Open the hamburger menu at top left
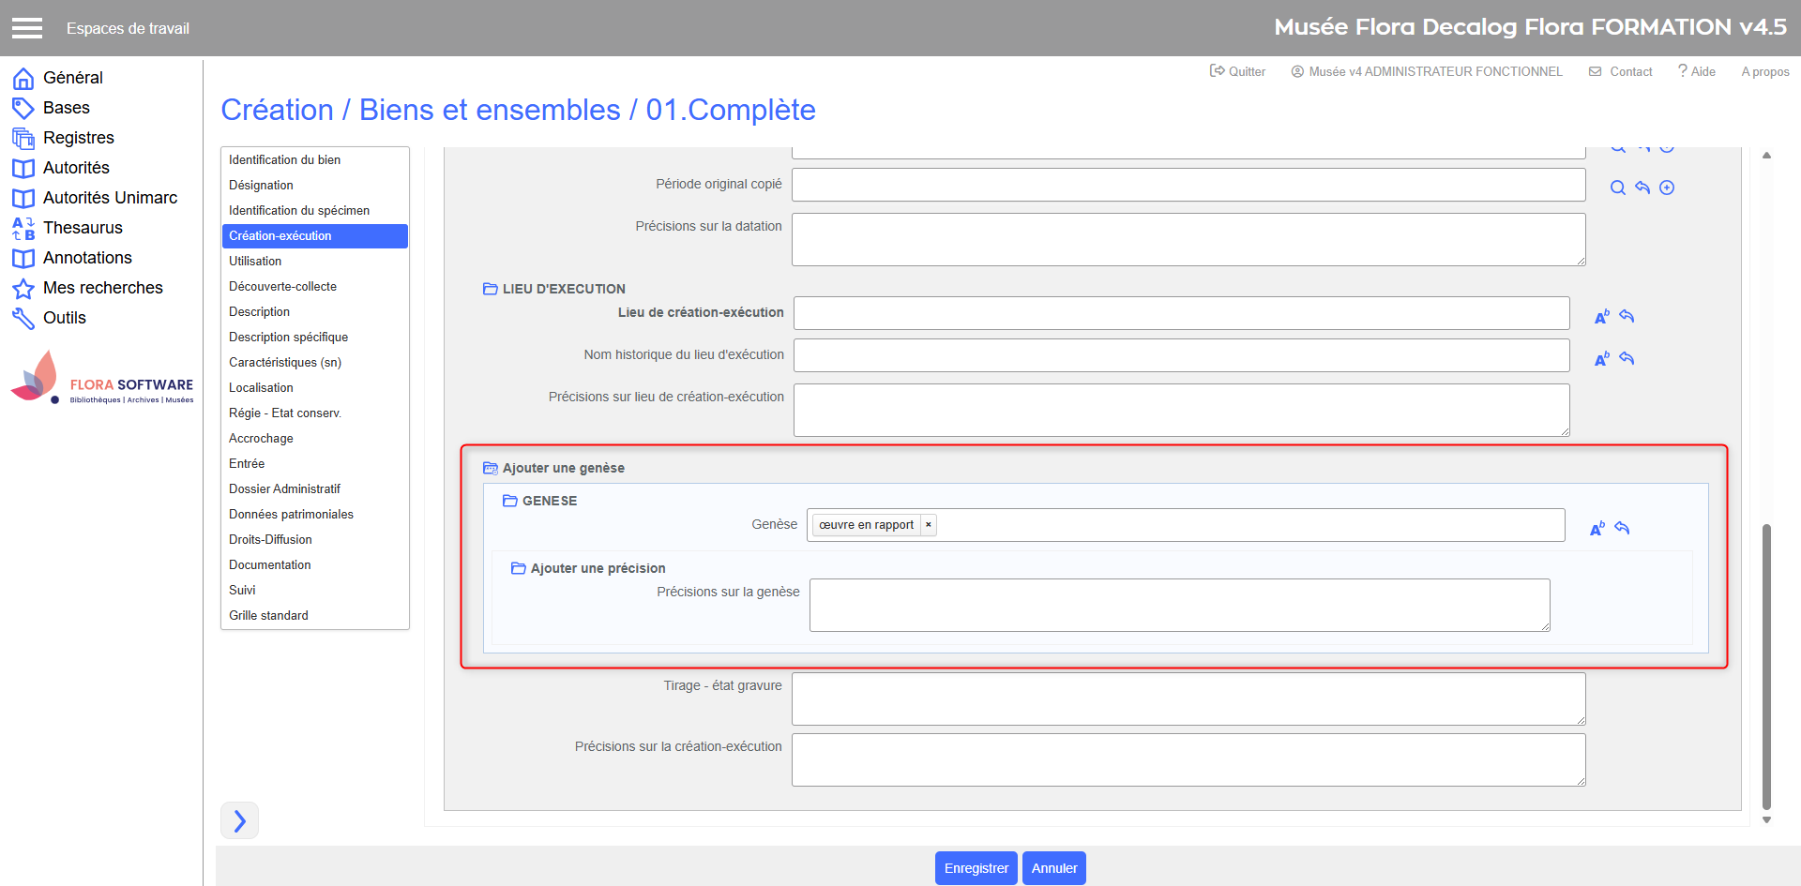The image size is (1801, 886). point(27,28)
